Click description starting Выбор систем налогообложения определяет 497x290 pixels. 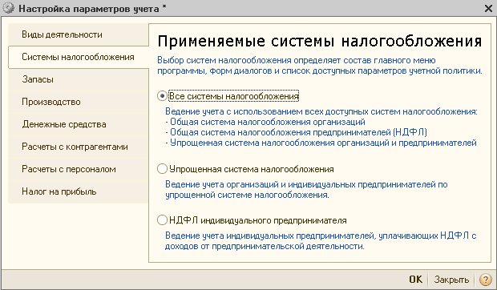[320, 66]
